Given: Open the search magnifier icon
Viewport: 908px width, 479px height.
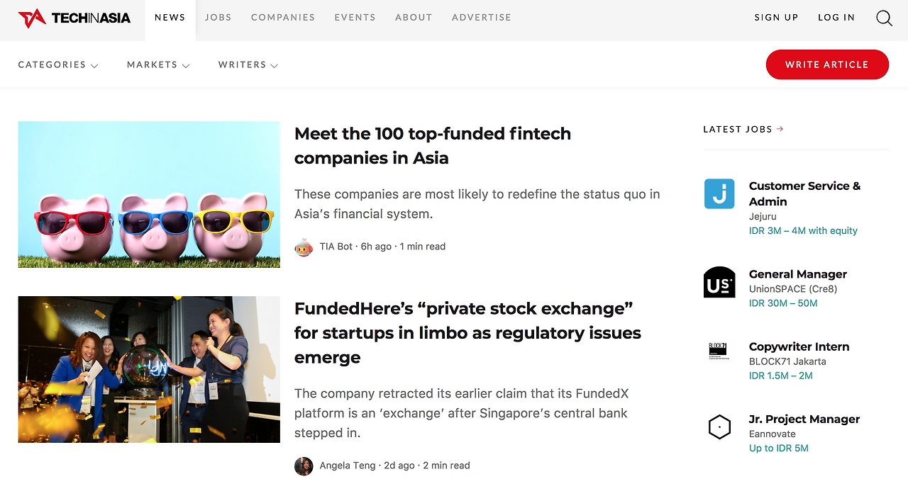Looking at the screenshot, I should point(883,18).
